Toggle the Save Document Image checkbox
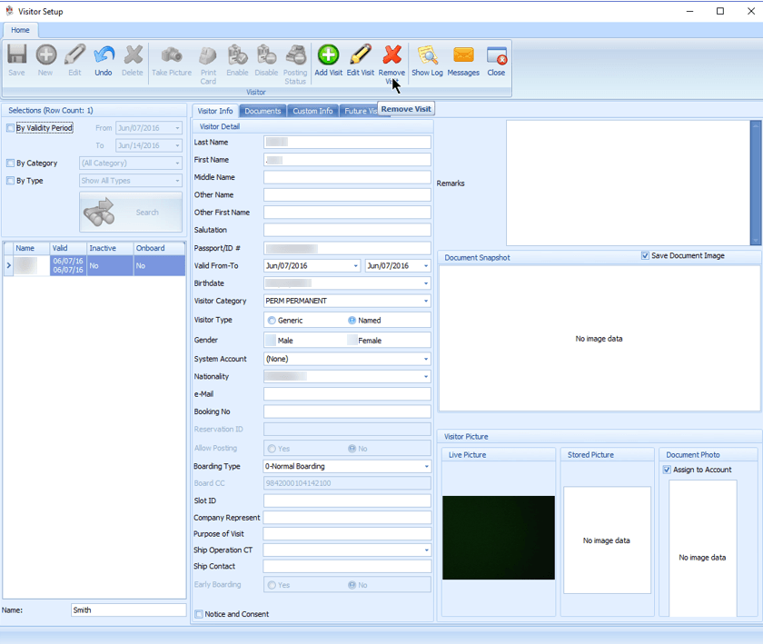Image resolution: width=763 pixels, height=644 pixels. [645, 255]
